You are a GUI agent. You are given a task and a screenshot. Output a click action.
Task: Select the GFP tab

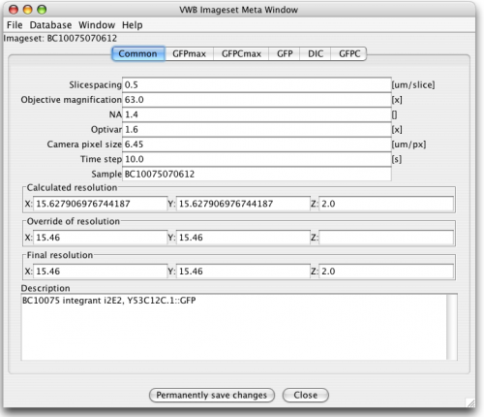pos(285,53)
